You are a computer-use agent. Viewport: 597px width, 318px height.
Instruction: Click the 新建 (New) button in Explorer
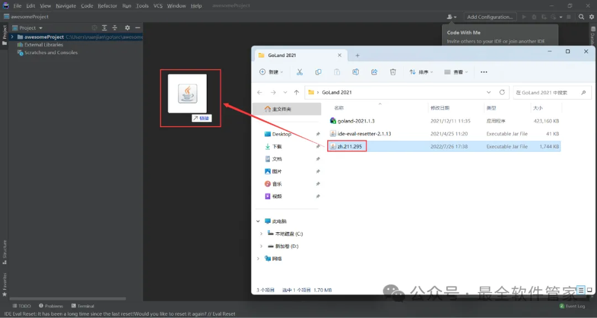(271, 72)
